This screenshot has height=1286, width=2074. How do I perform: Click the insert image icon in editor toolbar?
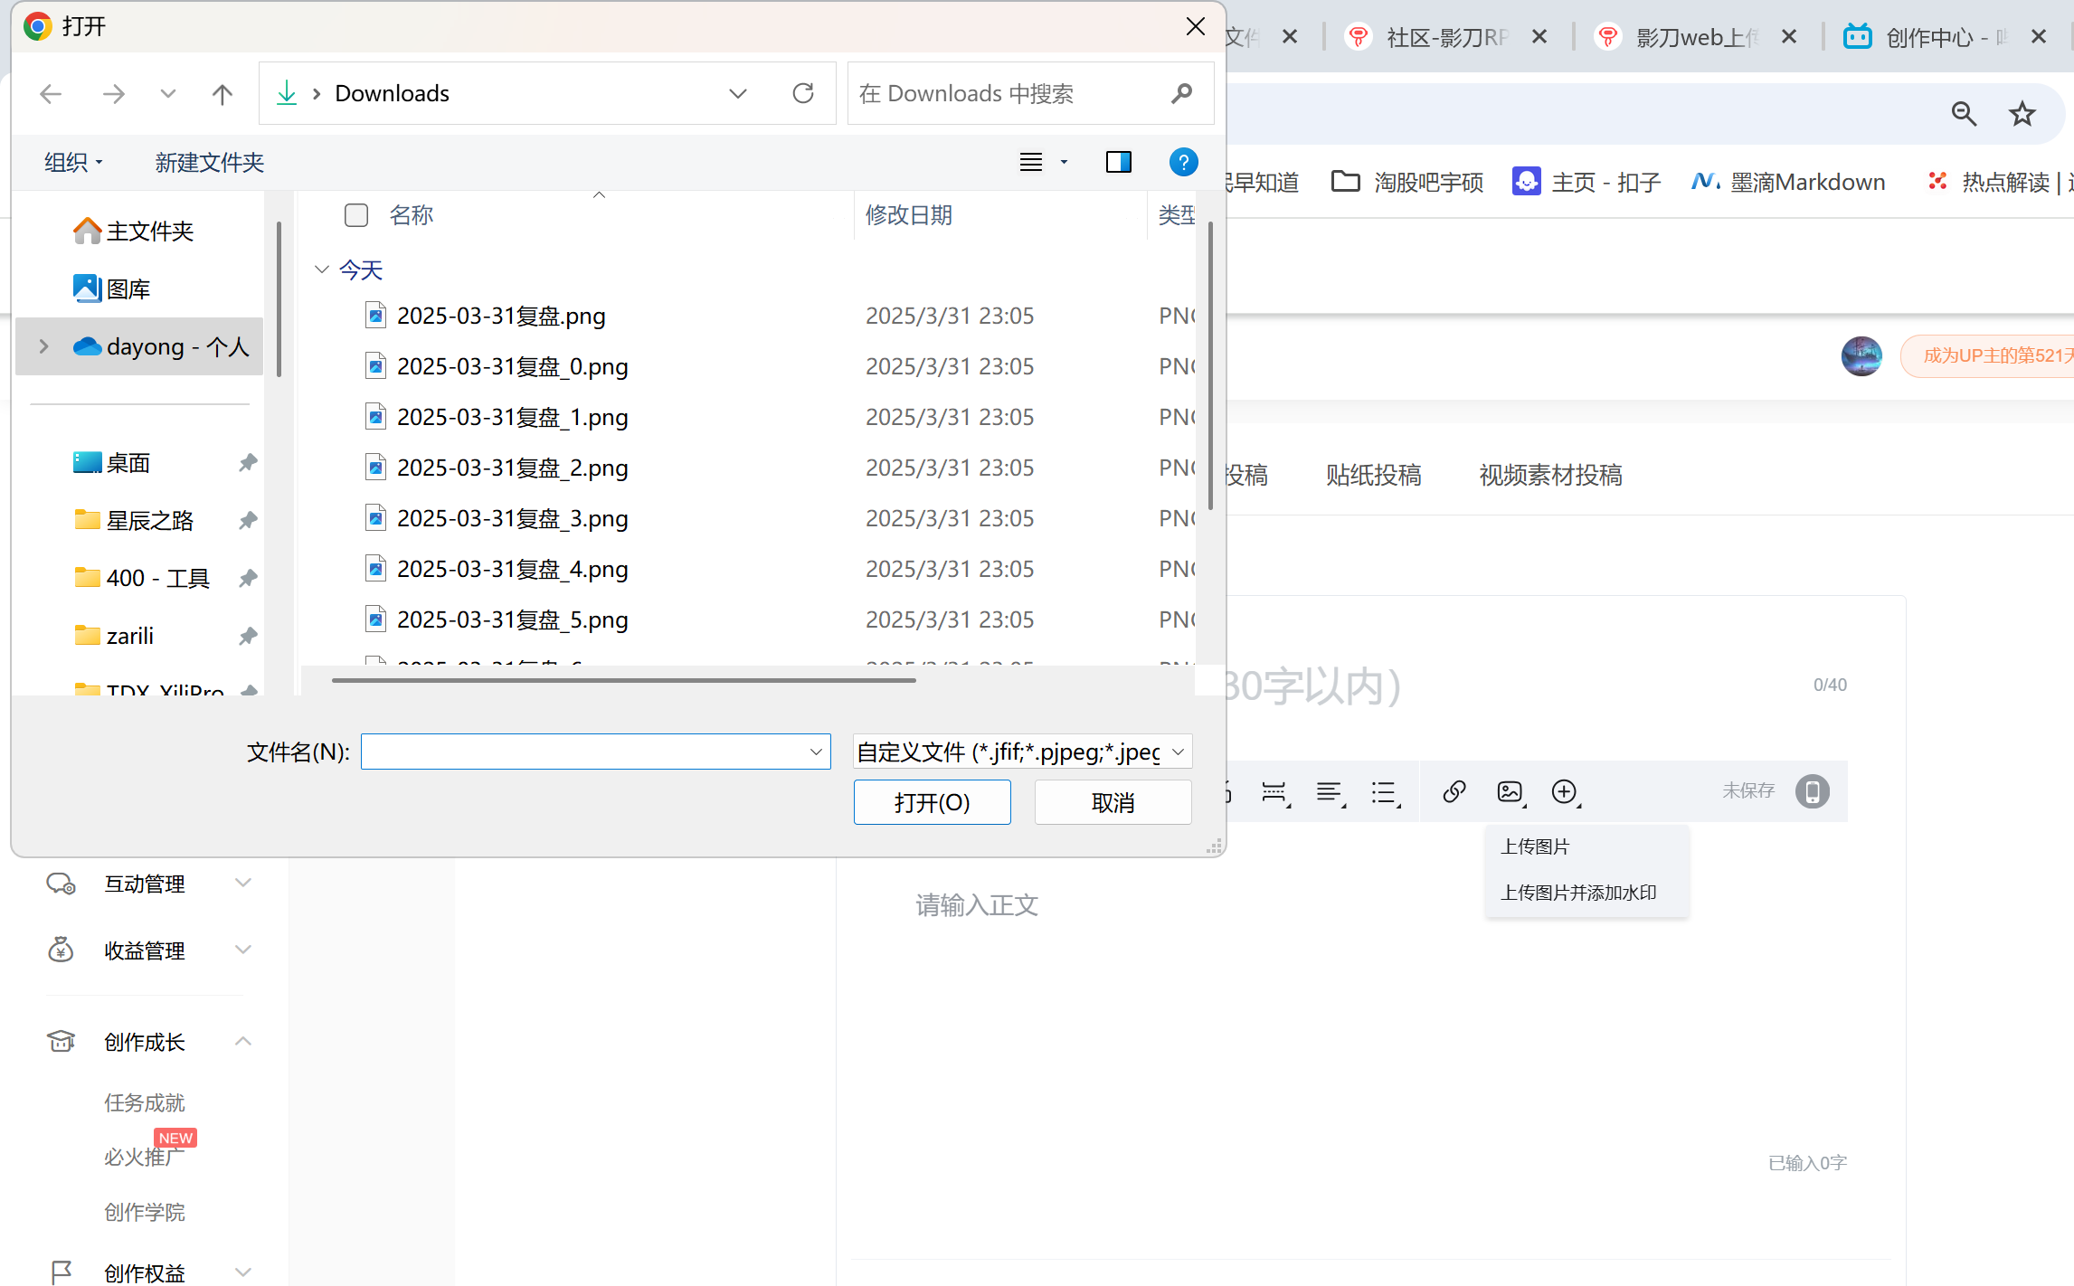(x=1510, y=792)
